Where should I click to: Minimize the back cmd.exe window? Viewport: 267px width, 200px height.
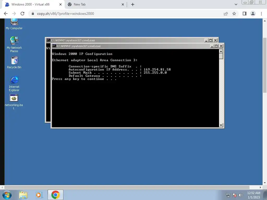[x=206, y=40]
